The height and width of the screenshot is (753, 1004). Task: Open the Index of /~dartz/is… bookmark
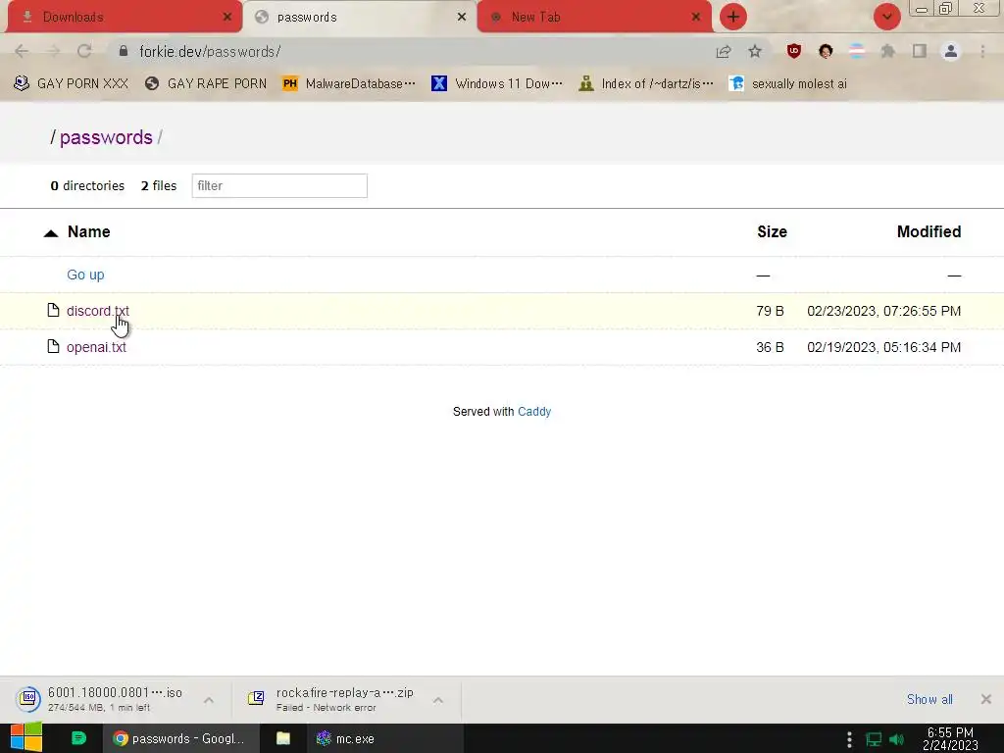[x=645, y=84]
